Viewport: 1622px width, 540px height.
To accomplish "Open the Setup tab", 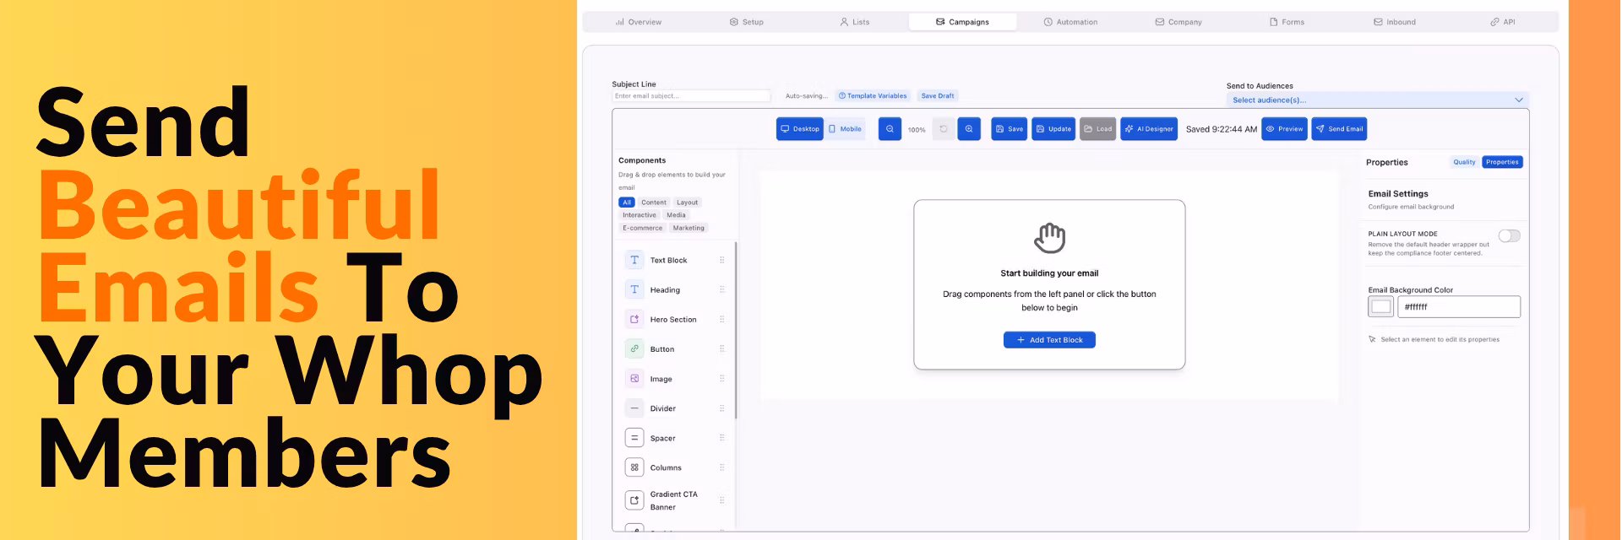I will pyautogui.click(x=747, y=22).
